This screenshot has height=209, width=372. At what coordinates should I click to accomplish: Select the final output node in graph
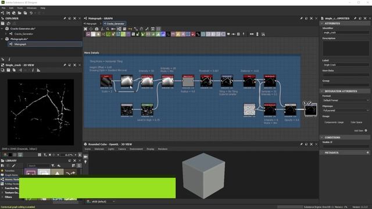tap(310, 110)
